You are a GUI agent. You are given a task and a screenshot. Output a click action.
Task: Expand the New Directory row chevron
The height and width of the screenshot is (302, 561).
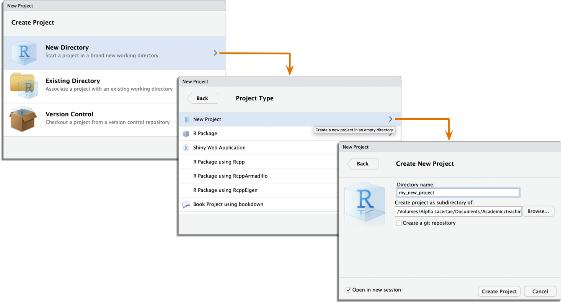tap(215, 53)
